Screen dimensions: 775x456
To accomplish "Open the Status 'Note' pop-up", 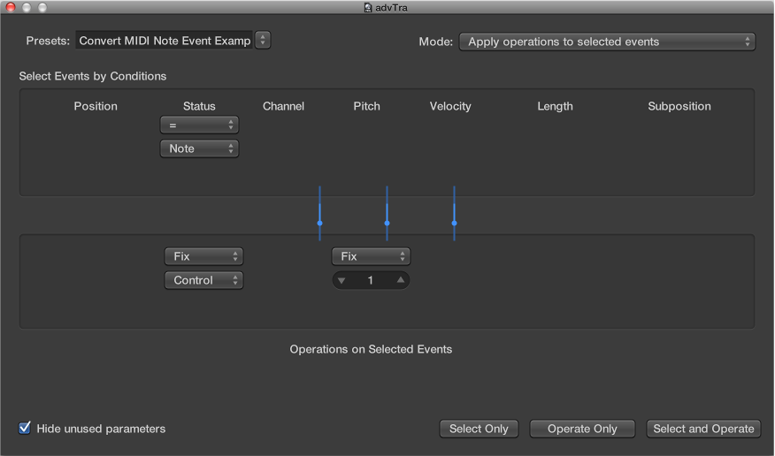I will tap(199, 148).
